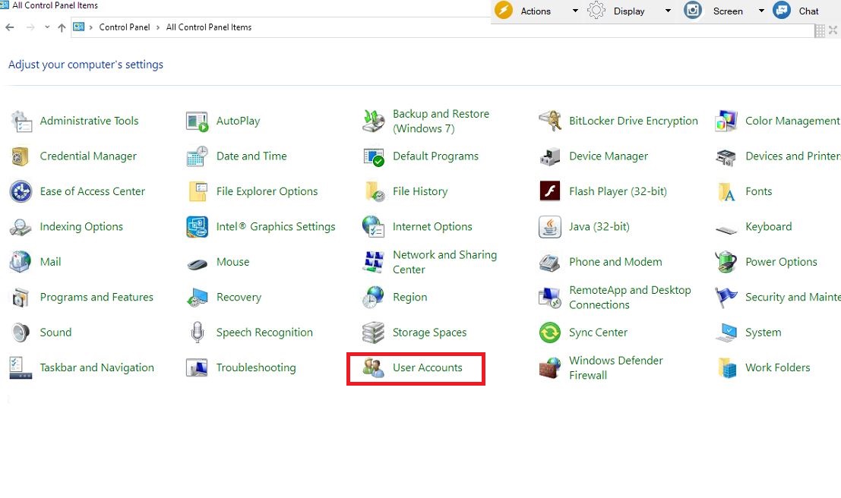Click the Troubleshooting icon

[x=197, y=367]
